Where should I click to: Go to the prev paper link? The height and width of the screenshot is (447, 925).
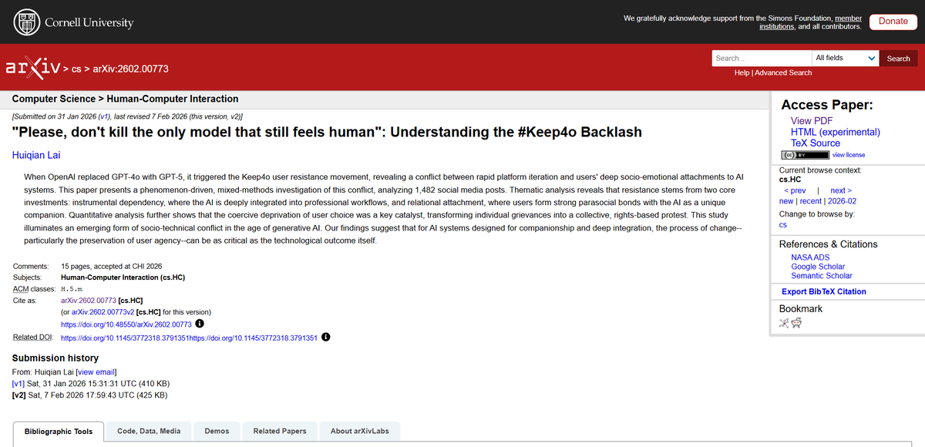pyautogui.click(x=794, y=190)
